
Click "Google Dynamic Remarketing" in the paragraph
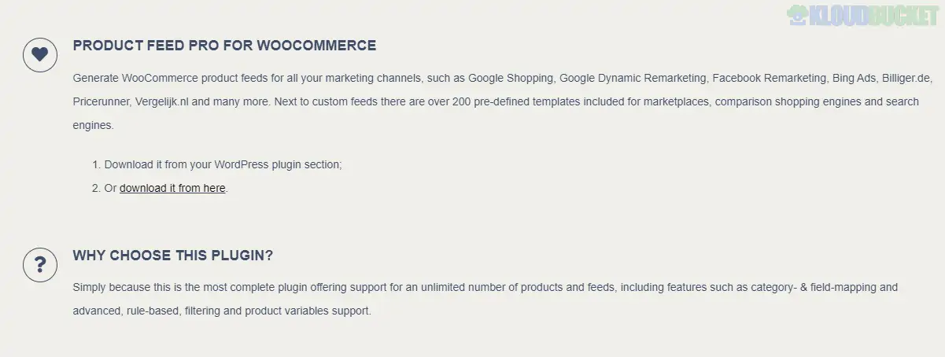point(632,78)
